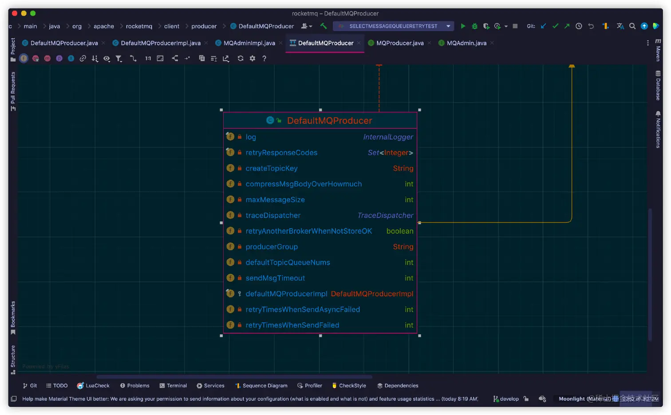Open the export diagram icon
The height and width of the screenshot is (415, 671).
pyautogui.click(x=226, y=59)
